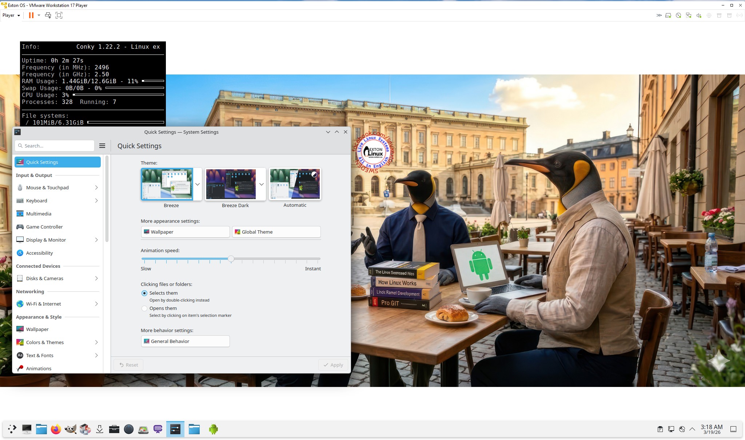Select Quick Settings in the sidebar
Viewport: 745px width, 440px height.
[x=57, y=162]
